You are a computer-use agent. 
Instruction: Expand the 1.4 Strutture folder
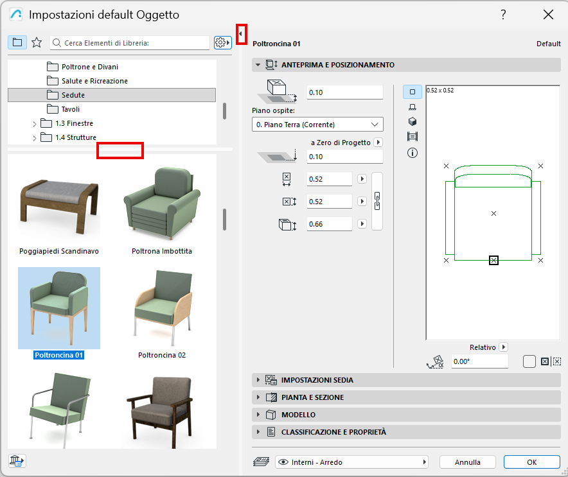click(35, 138)
